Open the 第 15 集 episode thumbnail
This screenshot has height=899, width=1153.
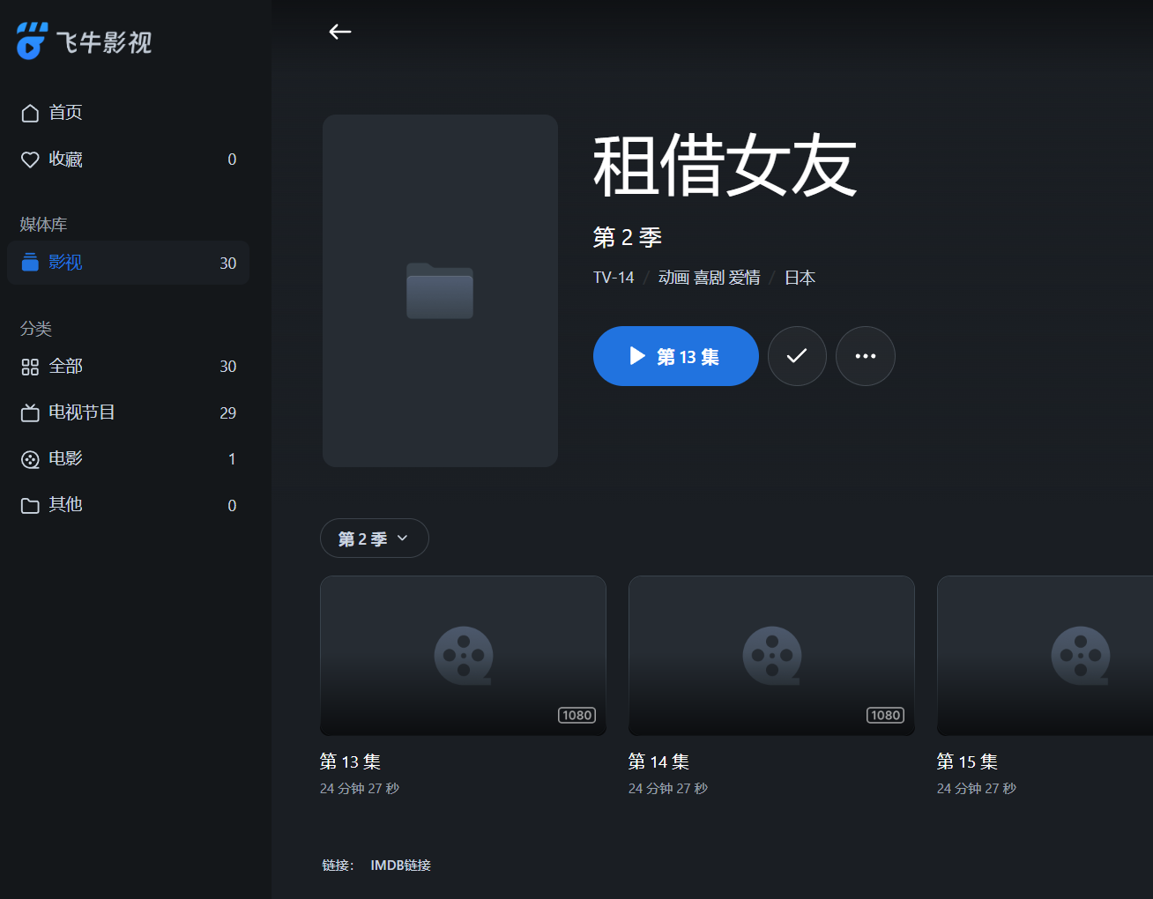point(1045,656)
